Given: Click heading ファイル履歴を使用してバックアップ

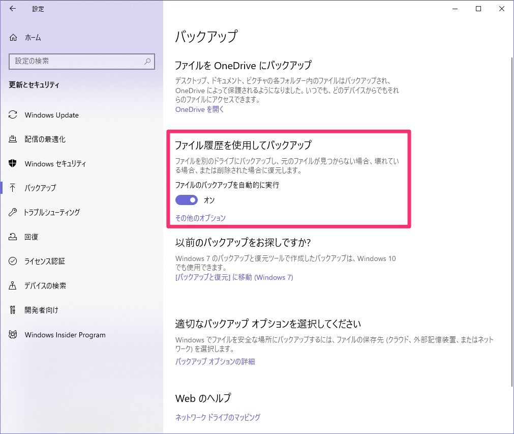Looking at the screenshot, I should (x=243, y=145).
